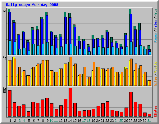The height and width of the screenshot is (124, 159).
Task: Click day 11 on the x-axis
Action: coord(56,121)
